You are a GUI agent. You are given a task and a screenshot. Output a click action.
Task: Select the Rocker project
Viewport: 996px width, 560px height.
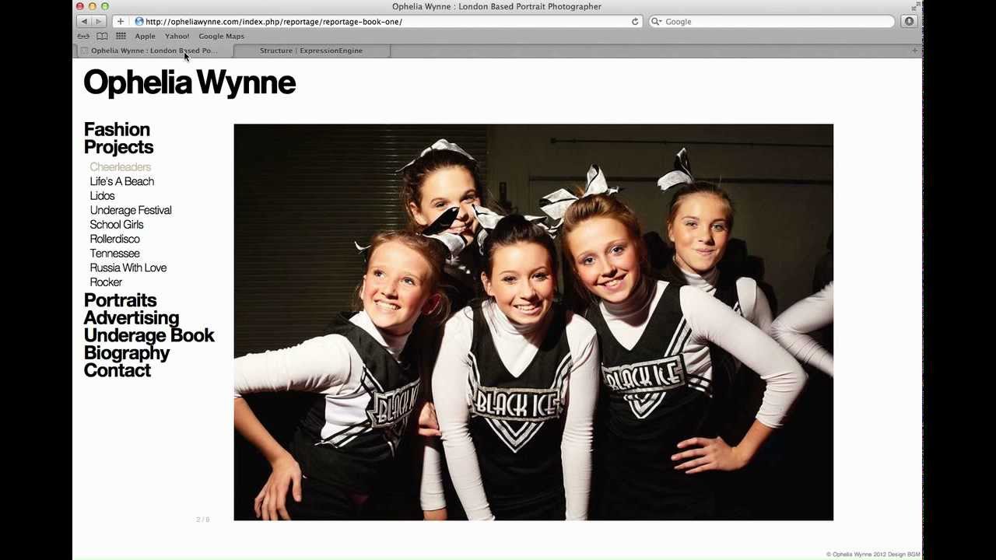click(106, 282)
